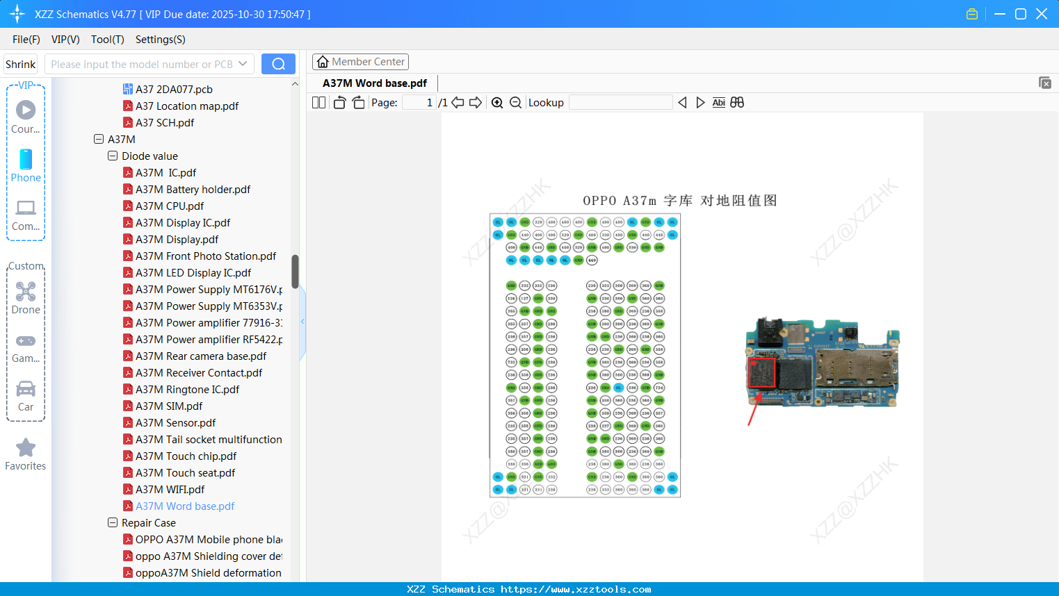The height and width of the screenshot is (596, 1059).
Task: Click the Member Center button
Action: (x=360, y=61)
